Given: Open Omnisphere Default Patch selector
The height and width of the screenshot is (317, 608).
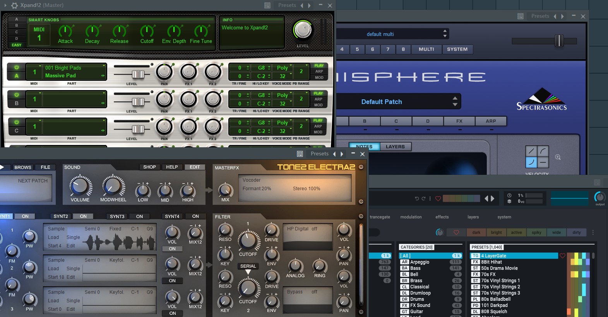Looking at the screenshot, I should (455, 101).
